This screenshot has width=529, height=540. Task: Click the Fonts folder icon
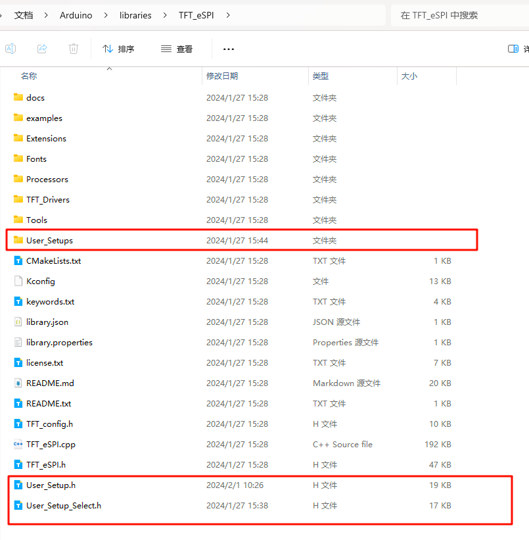coord(18,159)
